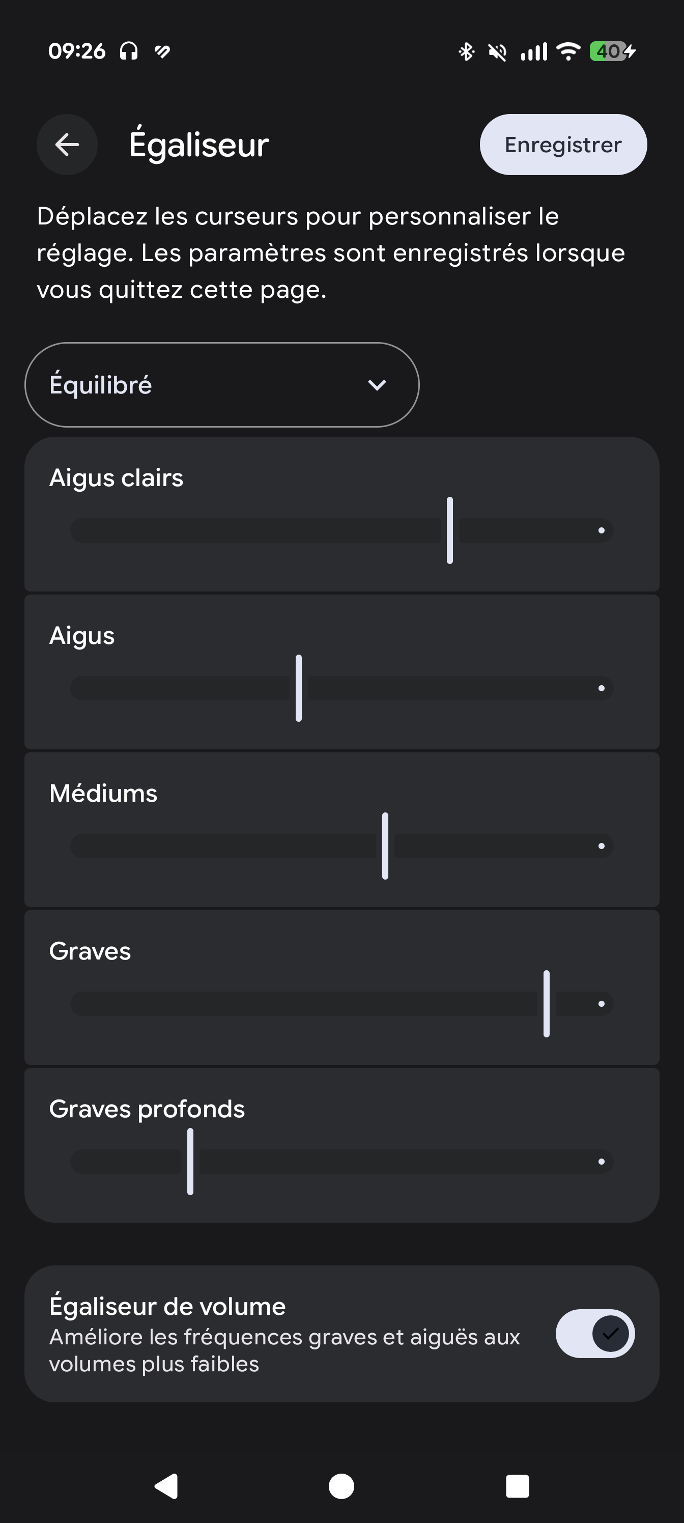This screenshot has width=684, height=1523.
Task: Disable the Égaliseur de volume switch
Action: [595, 1333]
